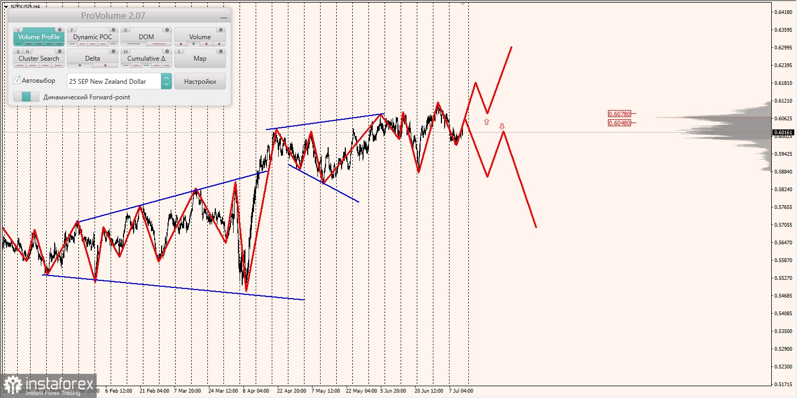This screenshot has height=398, width=797.
Task: Open Volume Profile gear settings
Action: click(x=60, y=30)
